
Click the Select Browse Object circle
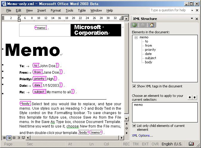click(126, 128)
